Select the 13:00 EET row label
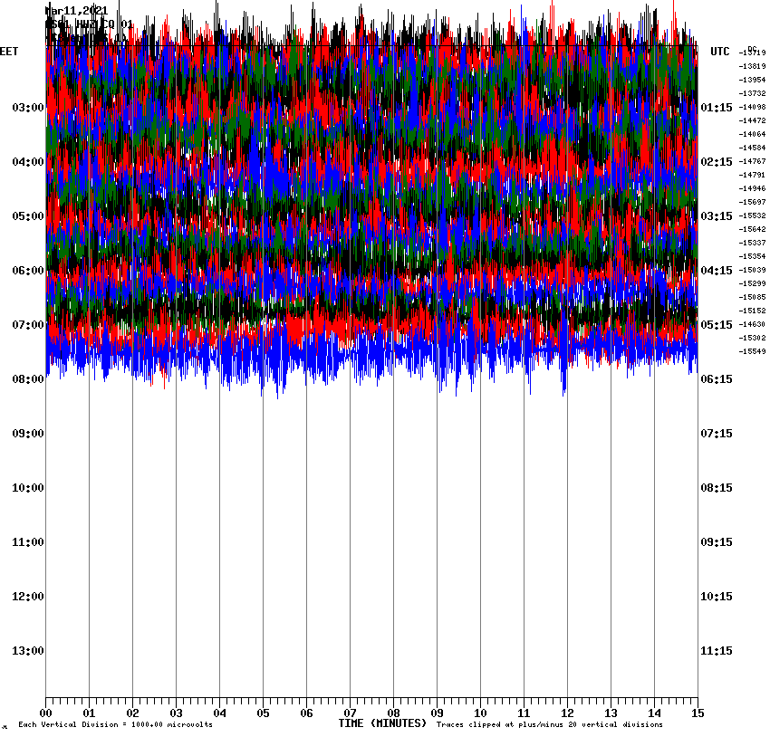The image size is (770, 737). click(x=27, y=651)
